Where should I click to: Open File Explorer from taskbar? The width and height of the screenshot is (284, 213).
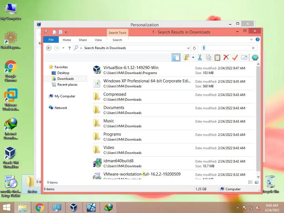[22, 207]
